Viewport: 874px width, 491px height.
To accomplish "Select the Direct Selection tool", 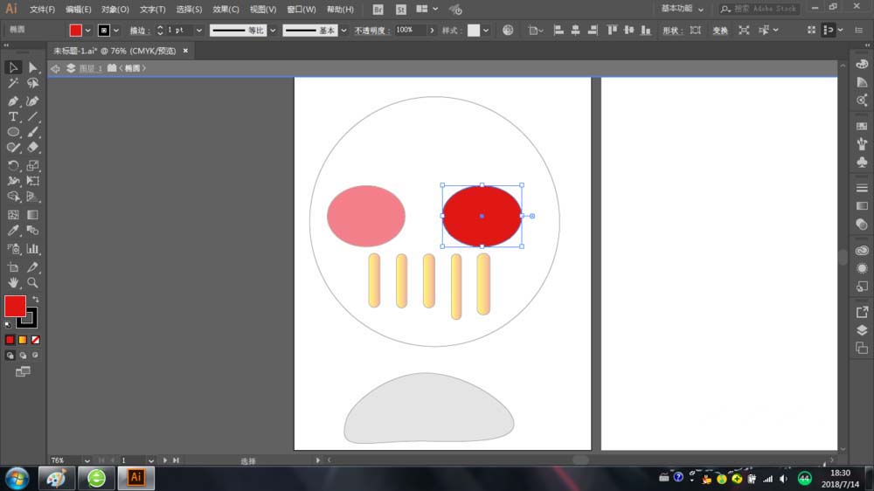I will (32, 67).
